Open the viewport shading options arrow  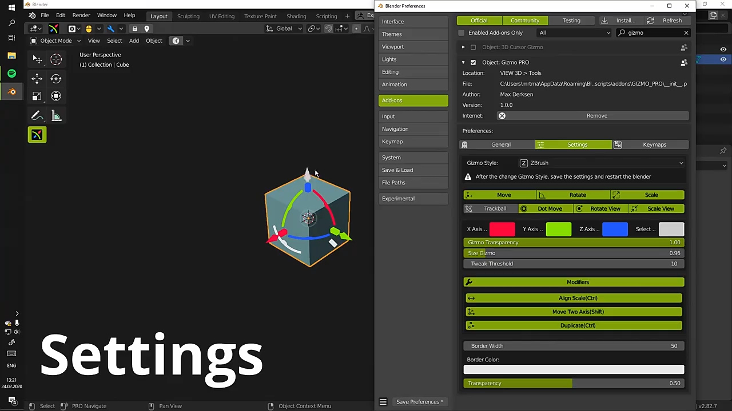188,41
